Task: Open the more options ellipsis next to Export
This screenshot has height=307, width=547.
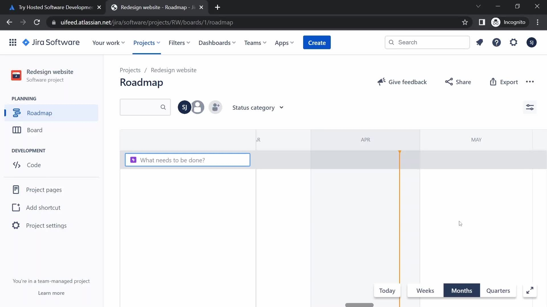Action: [530, 82]
